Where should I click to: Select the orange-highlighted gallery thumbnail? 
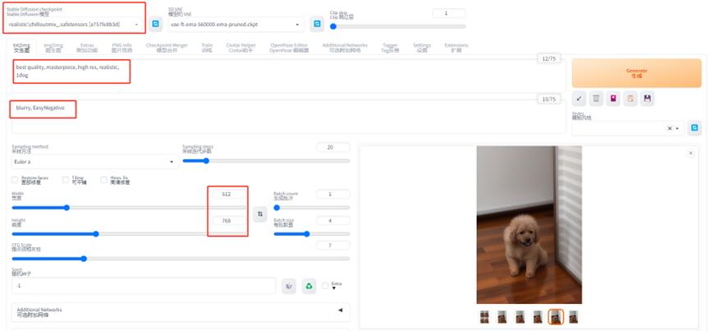(556, 317)
